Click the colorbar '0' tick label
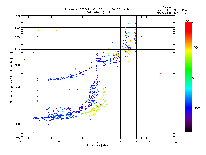 coord(193,78)
